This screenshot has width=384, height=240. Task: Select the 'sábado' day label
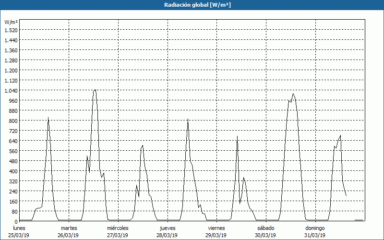pos(266,228)
